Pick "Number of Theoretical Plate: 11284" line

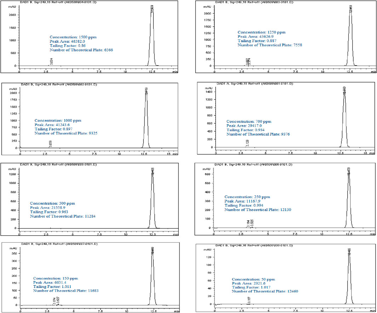coord(63,216)
